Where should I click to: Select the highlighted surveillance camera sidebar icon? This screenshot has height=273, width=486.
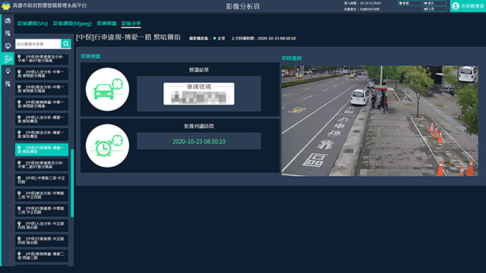click(8, 58)
